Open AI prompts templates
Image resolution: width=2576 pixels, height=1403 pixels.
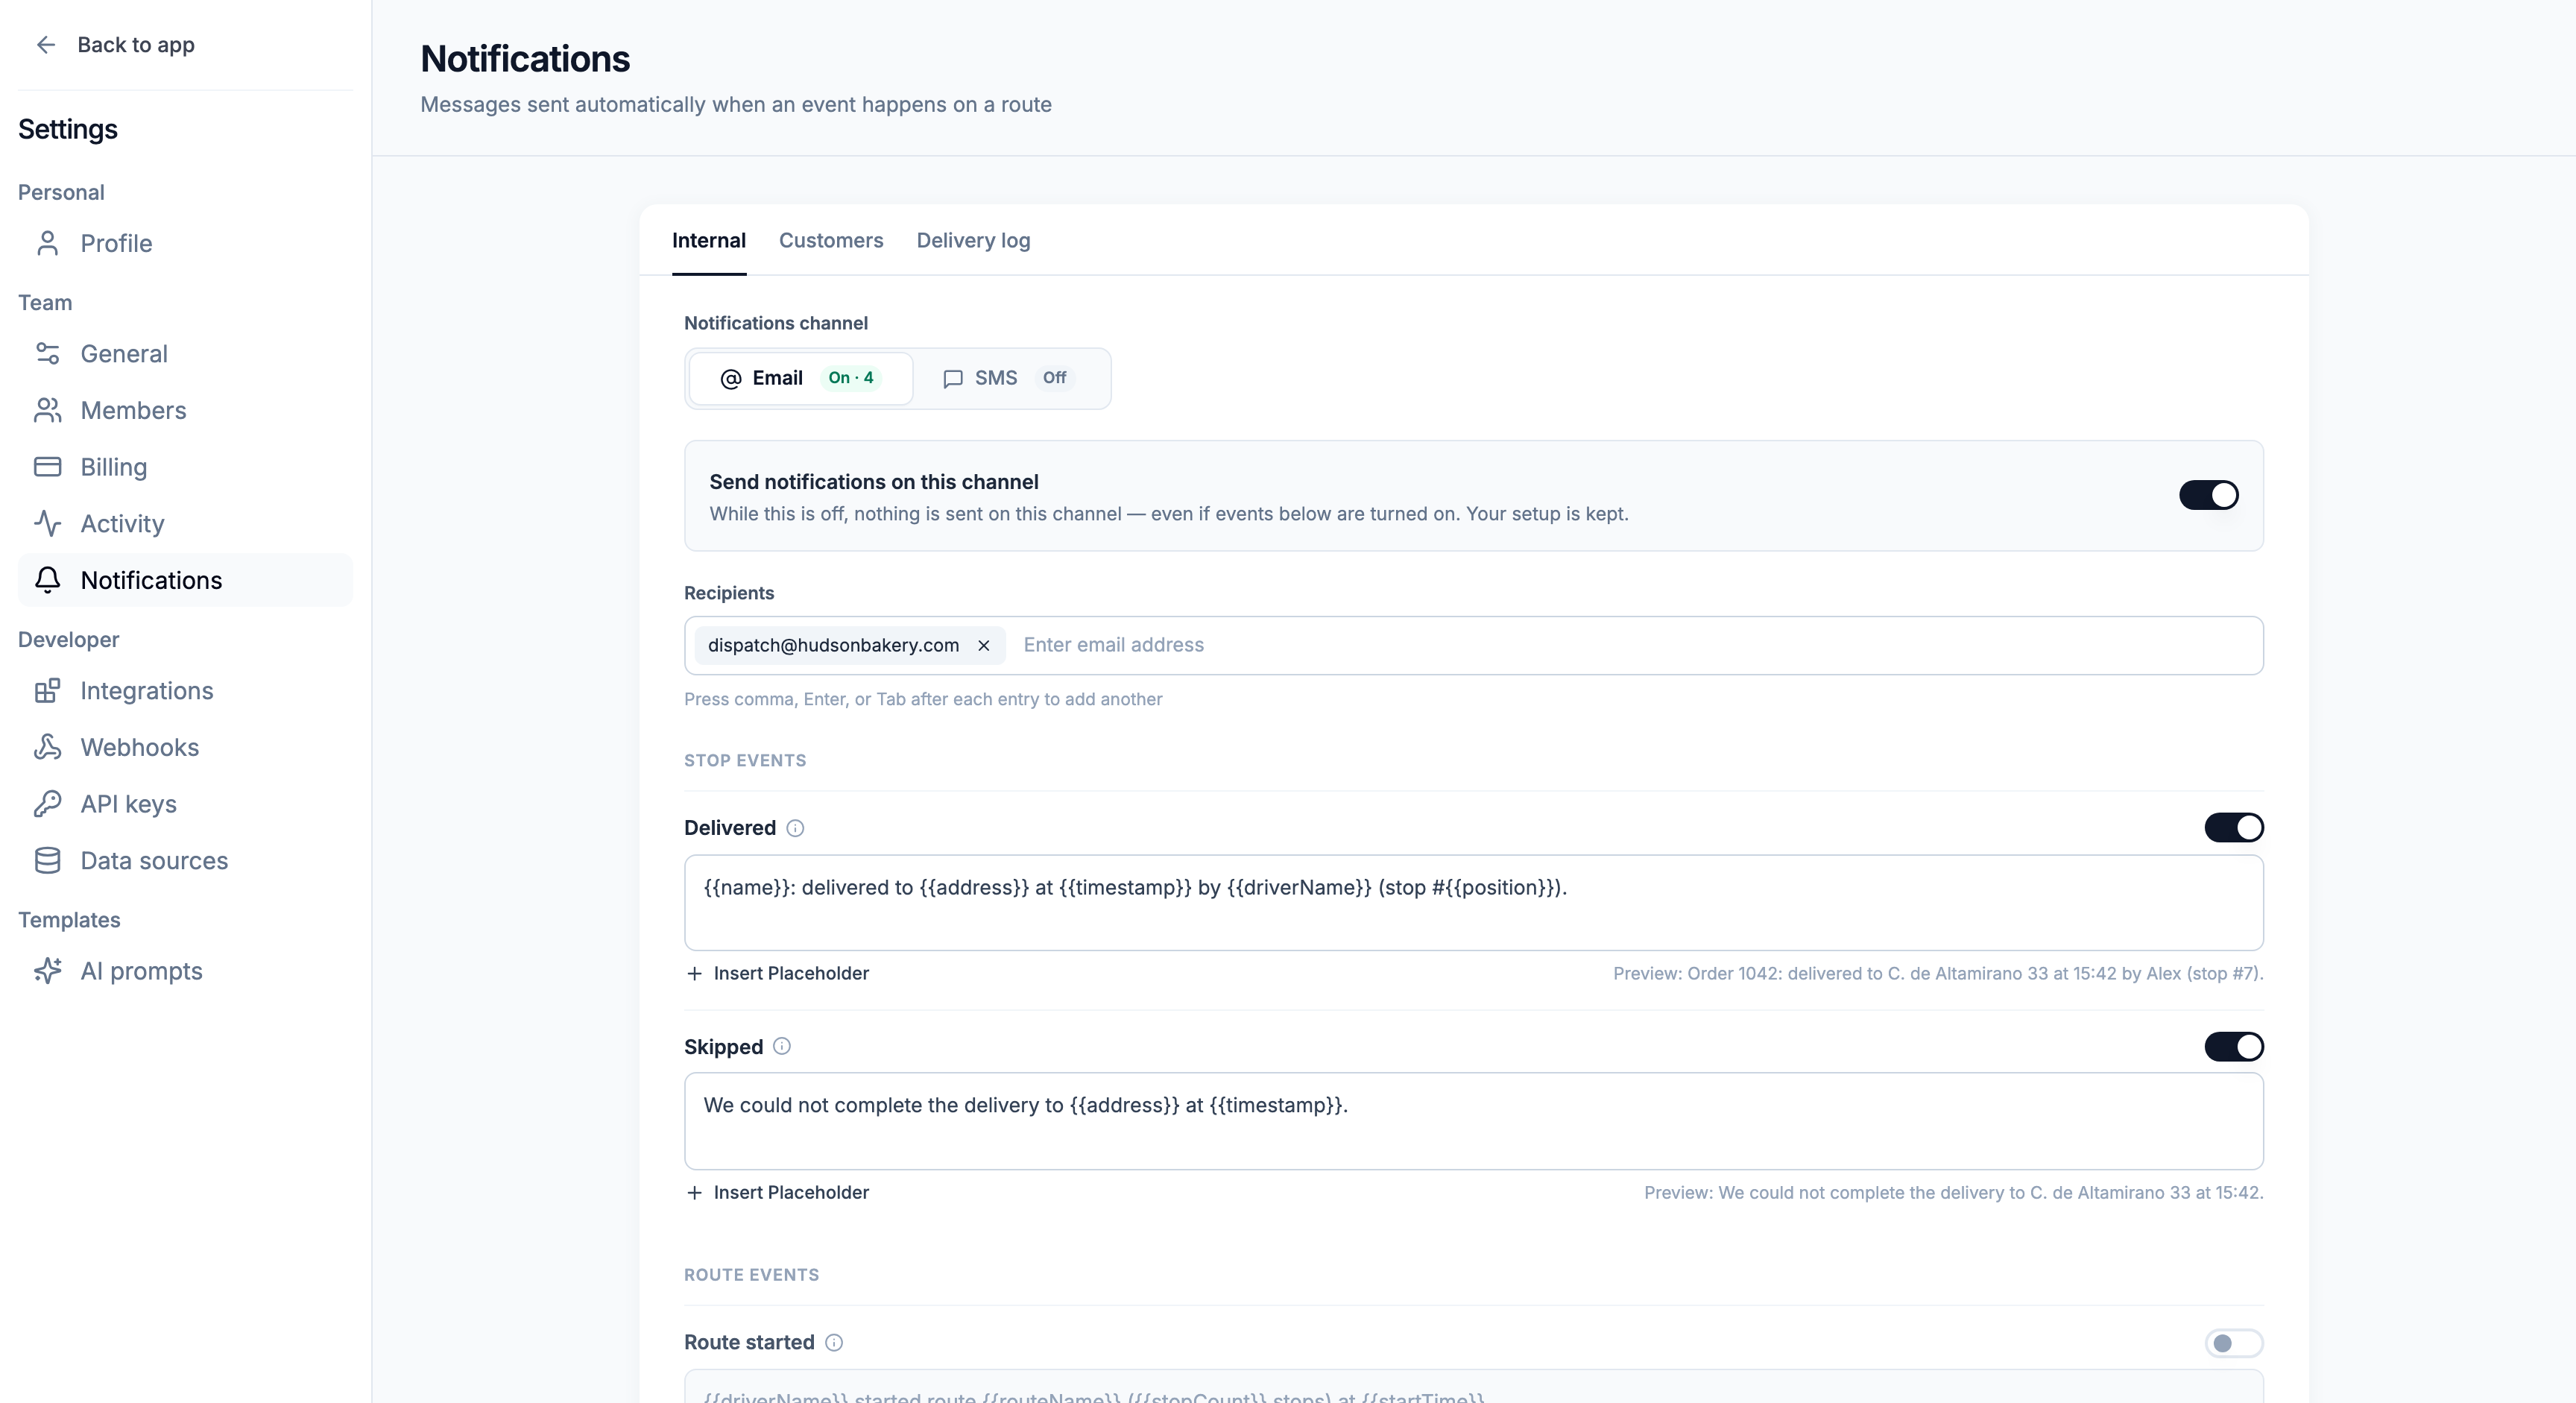(185, 971)
